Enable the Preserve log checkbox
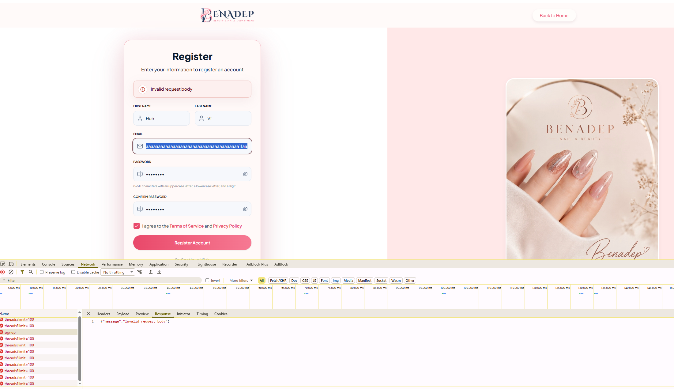The width and height of the screenshot is (674, 389). click(42, 272)
